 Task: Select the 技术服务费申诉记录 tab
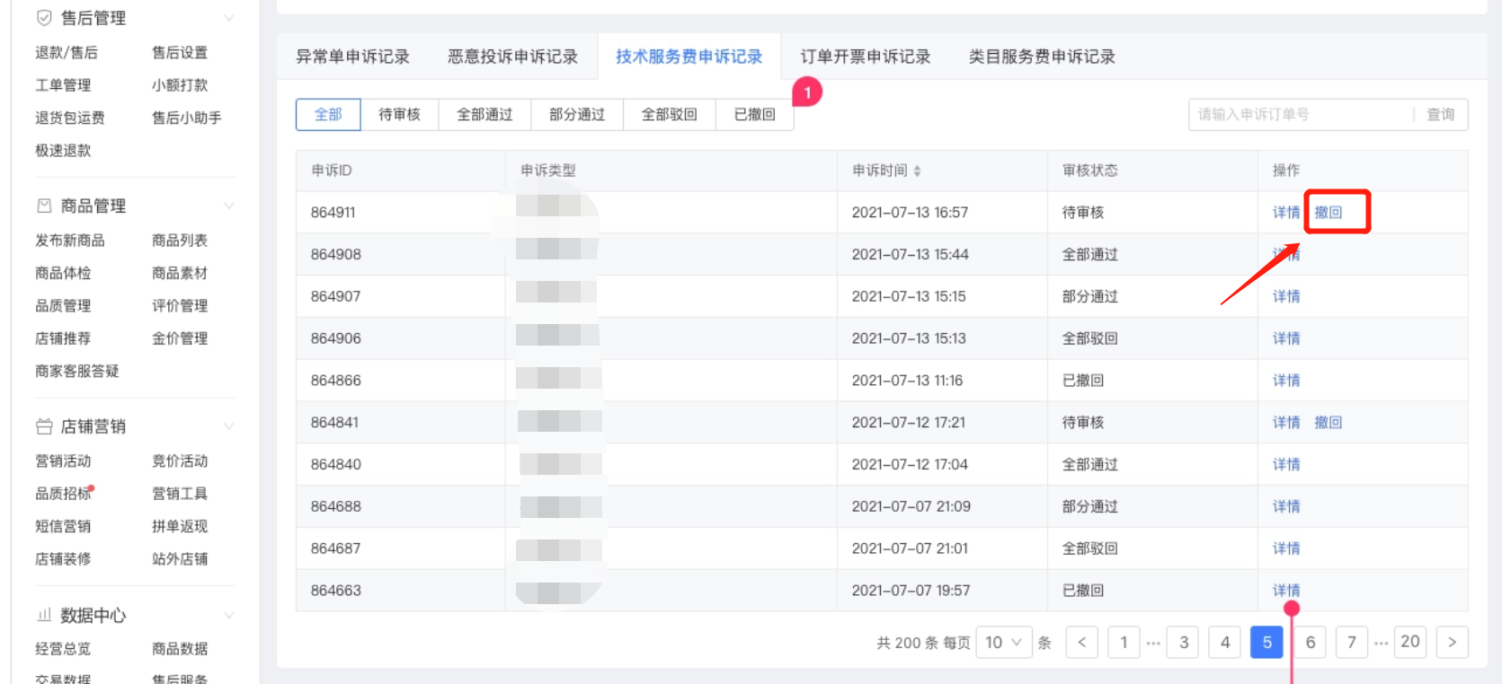689,57
